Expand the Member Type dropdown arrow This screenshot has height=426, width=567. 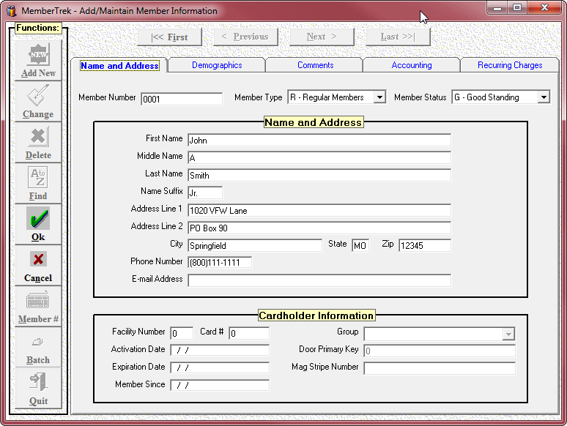[379, 97]
